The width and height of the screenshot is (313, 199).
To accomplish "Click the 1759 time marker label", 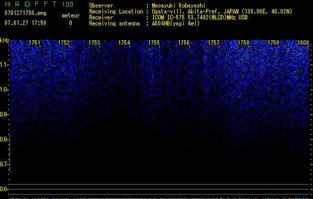I will tap(273, 43).
